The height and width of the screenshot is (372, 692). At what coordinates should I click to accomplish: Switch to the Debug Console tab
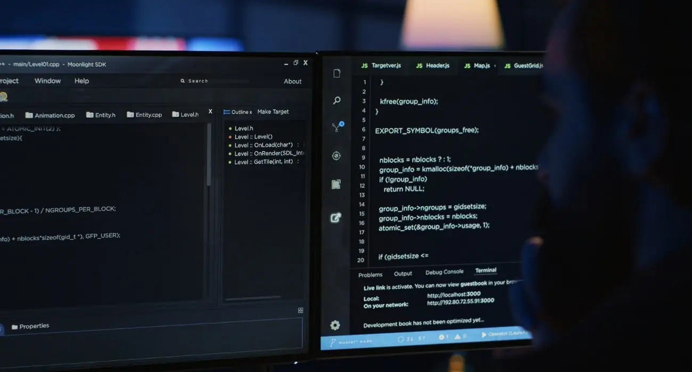click(x=444, y=272)
